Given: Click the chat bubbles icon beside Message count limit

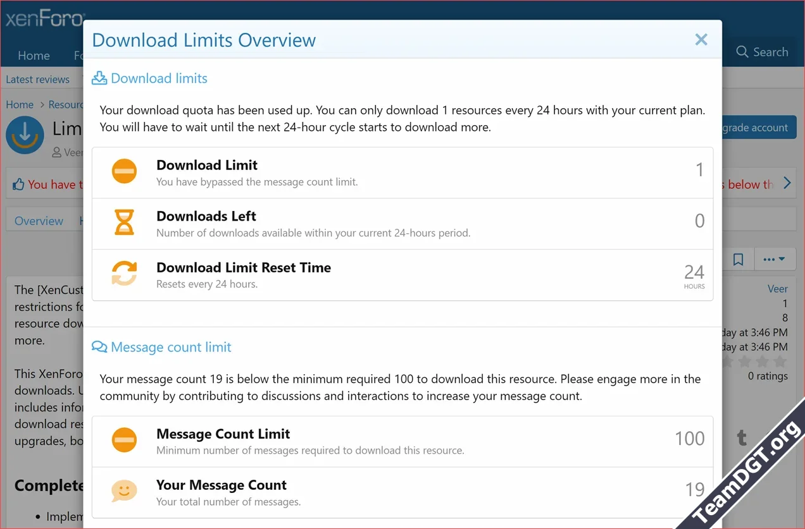Looking at the screenshot, I should 99,346.
